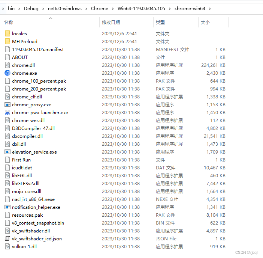Navigate to the Chrome breadcrumb
Viewport: 263px width, 258px height.
click(x=100, y=8)
